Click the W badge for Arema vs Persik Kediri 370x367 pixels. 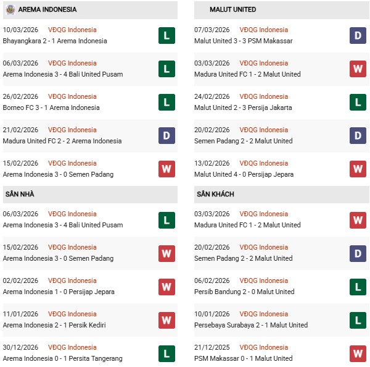166,319
